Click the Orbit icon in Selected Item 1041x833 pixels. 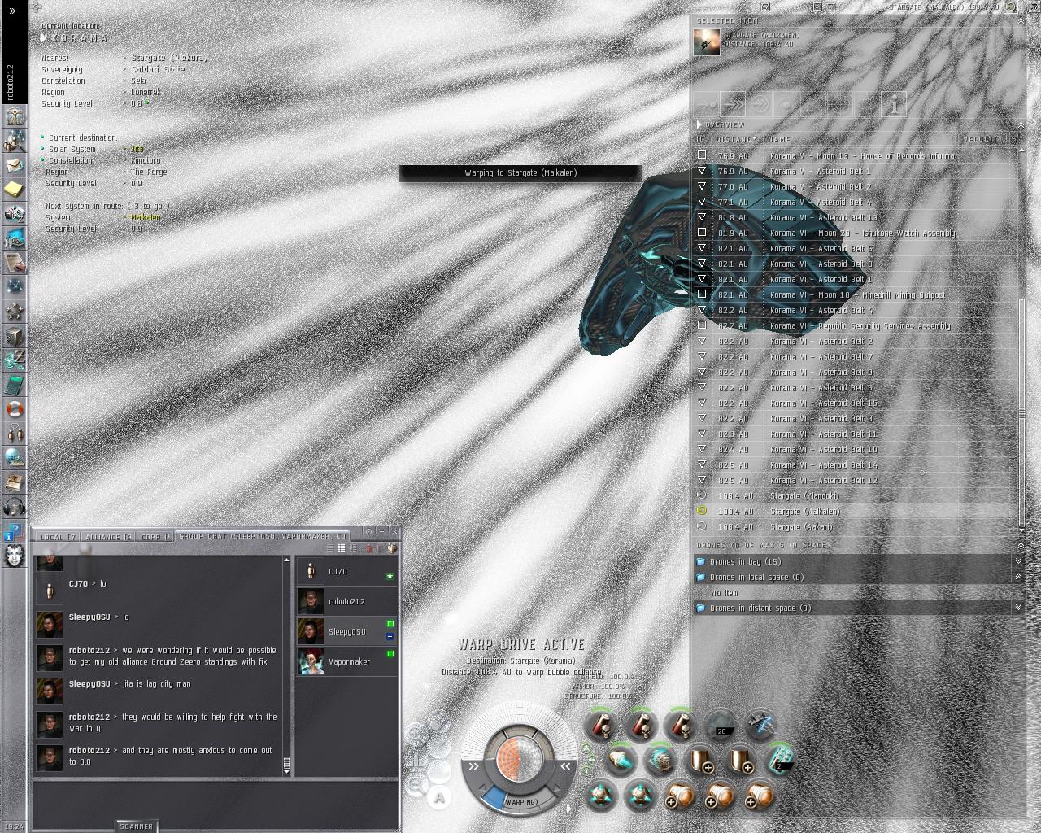click(x=786, y=104)
